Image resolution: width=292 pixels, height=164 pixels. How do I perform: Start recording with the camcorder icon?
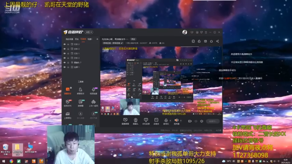(x=190, y=121)
